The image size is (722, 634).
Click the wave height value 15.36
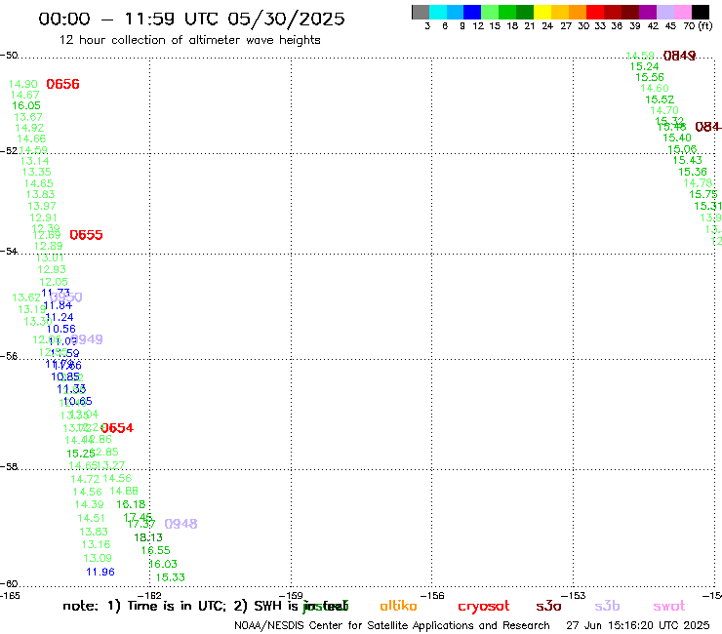(693, 172)
